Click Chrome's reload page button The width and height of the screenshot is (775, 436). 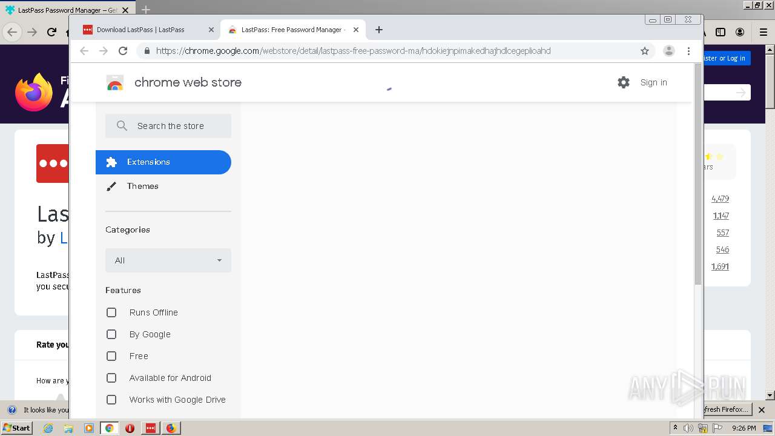click(x=123, y=51)
